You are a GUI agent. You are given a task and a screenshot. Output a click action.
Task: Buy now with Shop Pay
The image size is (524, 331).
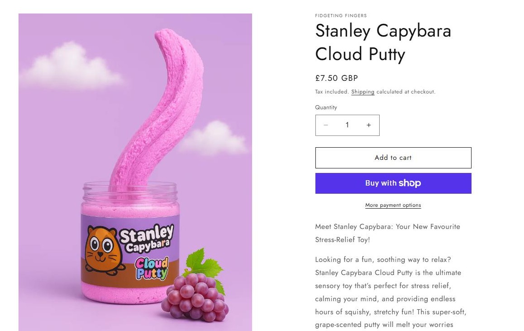click(x=393, y=183)
